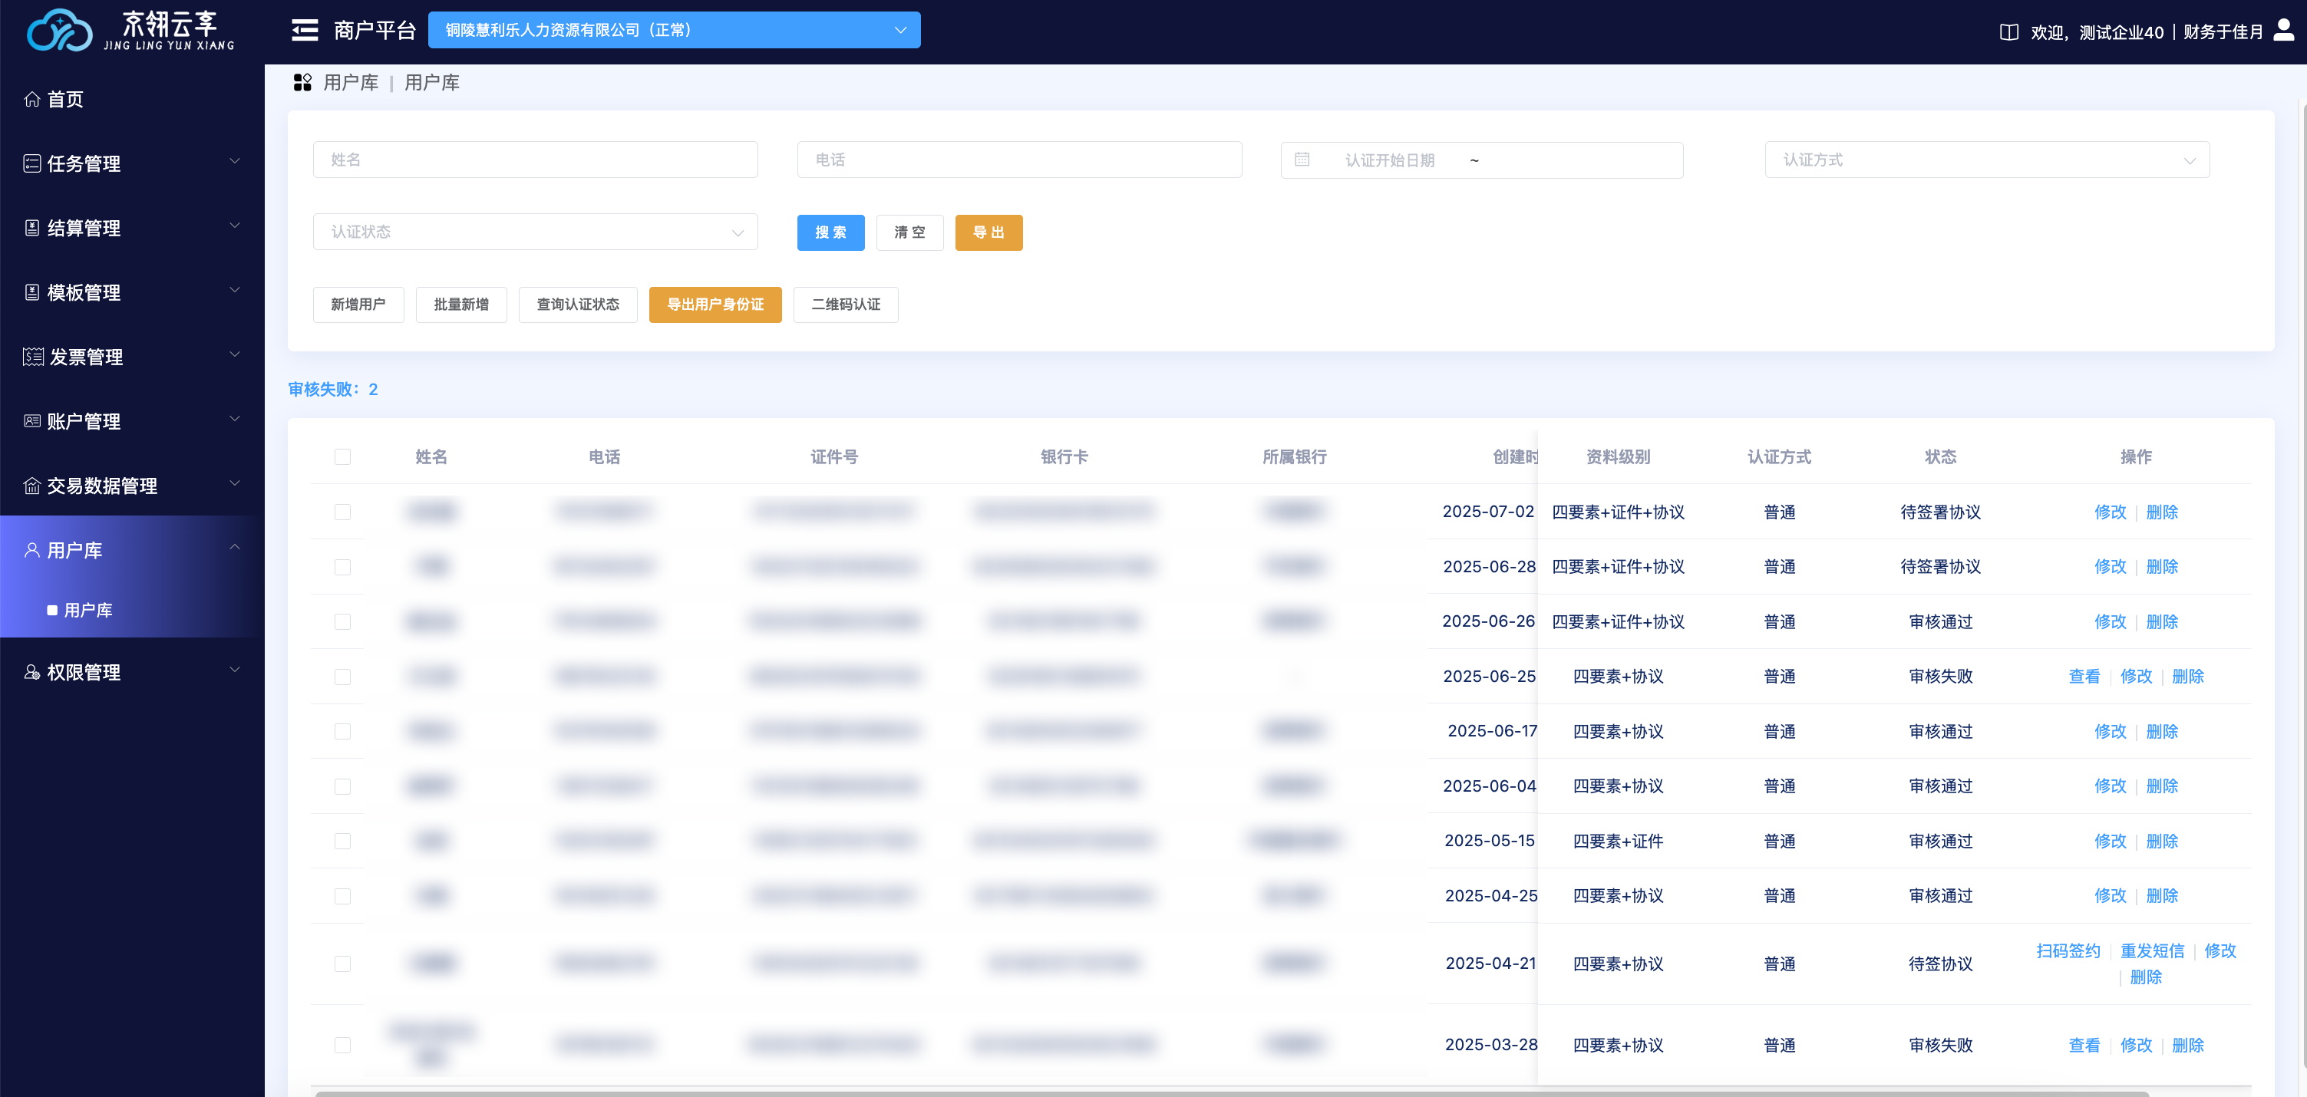Viewport: 2307px width, 1097px height.
Task: Toggle the select-all header checkbox
Action: coord(342,456)
